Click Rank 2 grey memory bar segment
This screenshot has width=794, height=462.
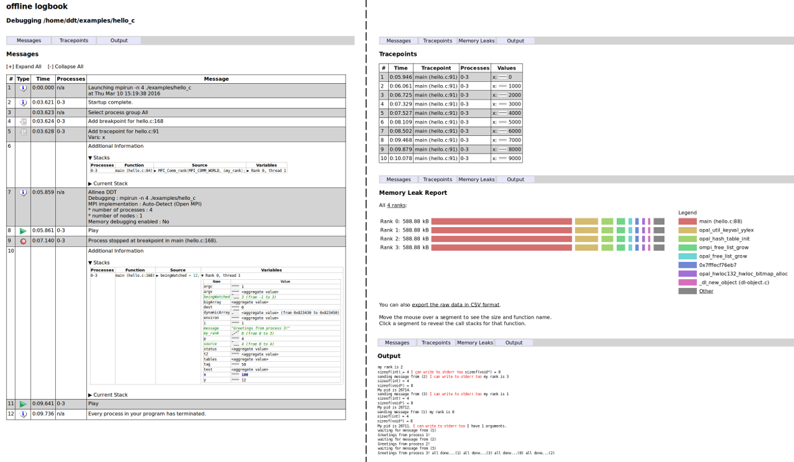[x=659, y=239]
